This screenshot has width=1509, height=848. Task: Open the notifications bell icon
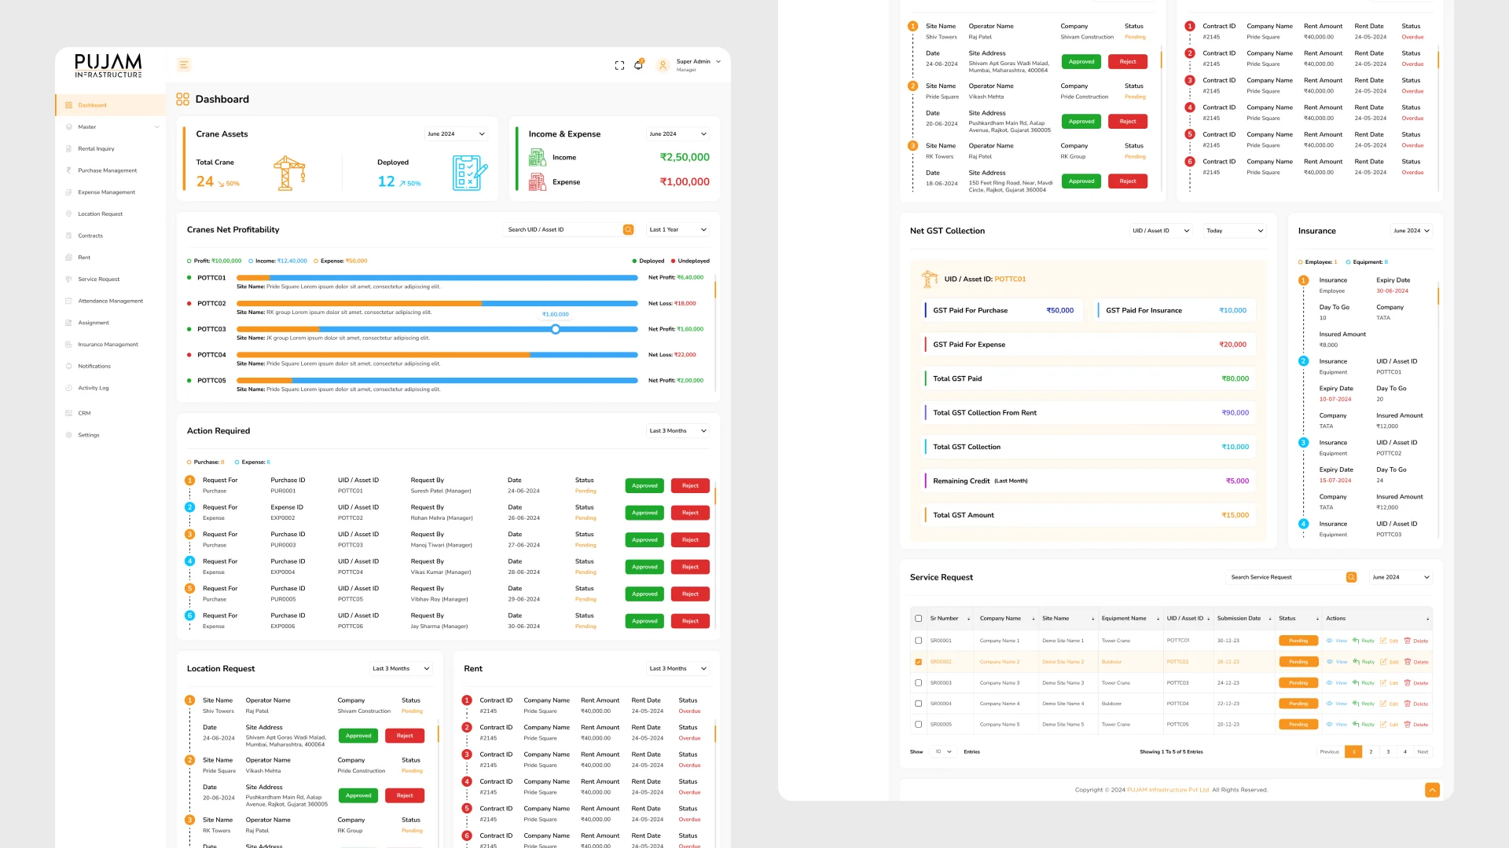(x=638, y=65)
